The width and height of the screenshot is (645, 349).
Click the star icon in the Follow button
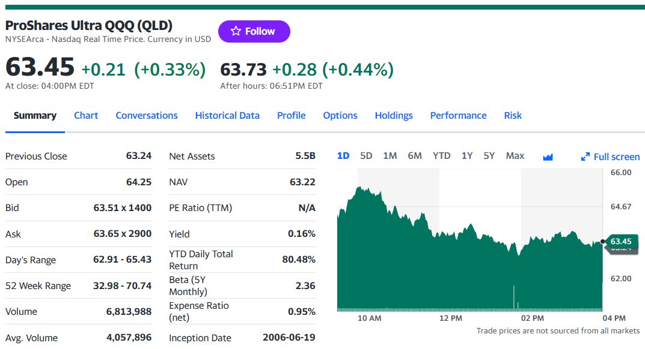236,31
